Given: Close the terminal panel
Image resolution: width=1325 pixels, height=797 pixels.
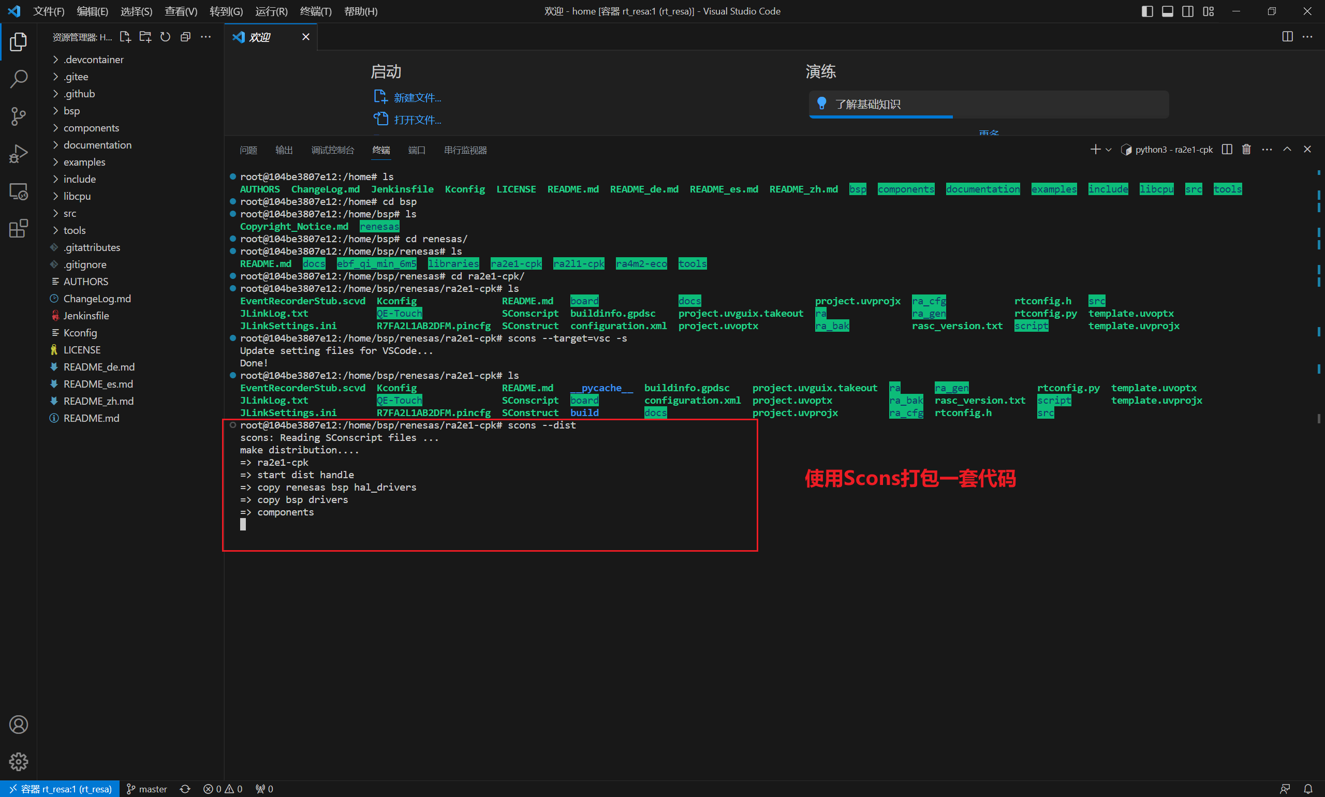Looking at the screenshot, I should (1308, 149).
